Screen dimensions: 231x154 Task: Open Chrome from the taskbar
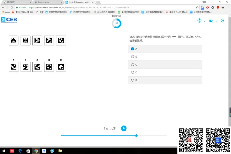click(36, 151)
